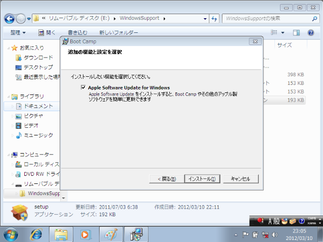Refresh the WindowsSupport folder view

coord(214,19)
